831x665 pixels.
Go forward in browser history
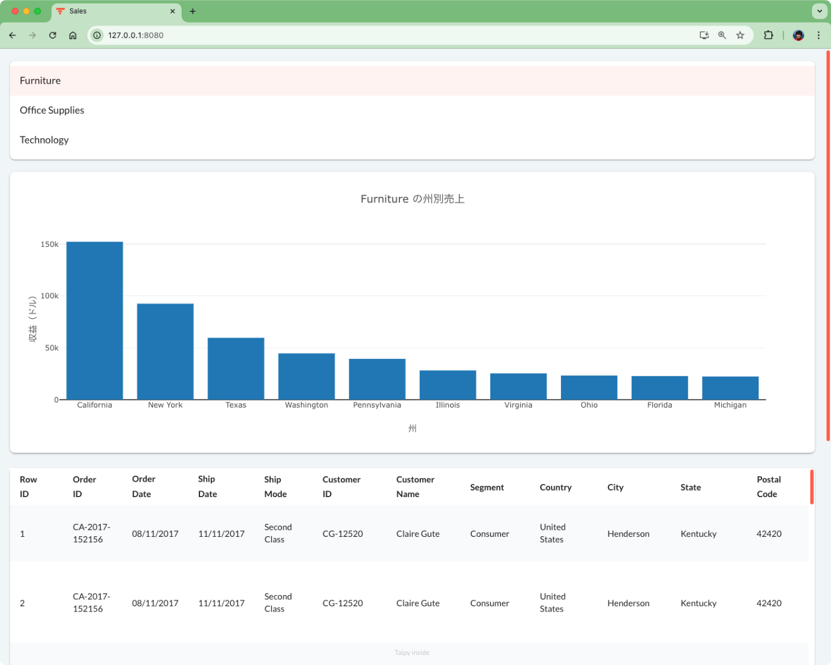[x=33, y=35]
